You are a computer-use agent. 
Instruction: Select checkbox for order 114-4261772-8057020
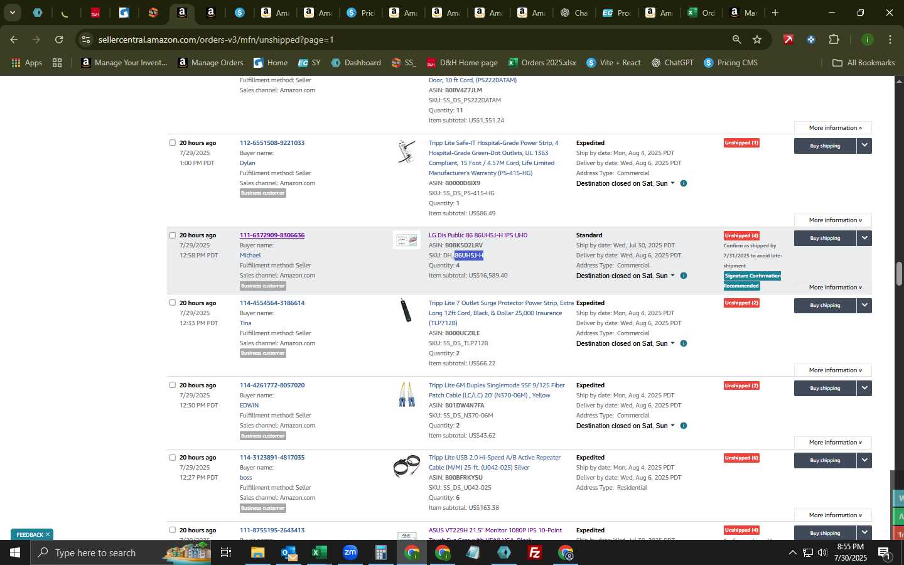[173, 385]
